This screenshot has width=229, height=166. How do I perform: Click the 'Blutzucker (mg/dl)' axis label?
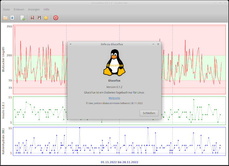point(3,59)
